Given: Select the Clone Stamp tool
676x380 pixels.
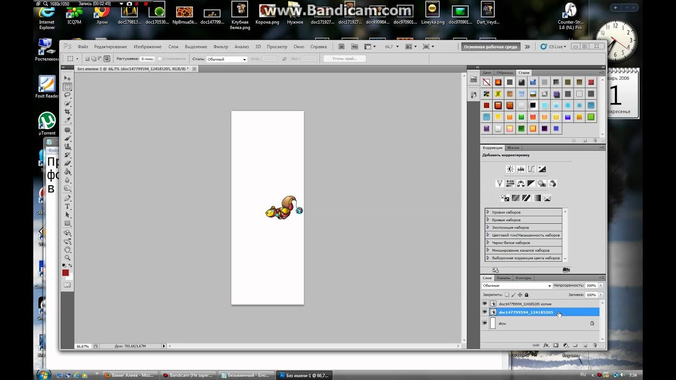Looking at the screenshot, I should 68,147.
